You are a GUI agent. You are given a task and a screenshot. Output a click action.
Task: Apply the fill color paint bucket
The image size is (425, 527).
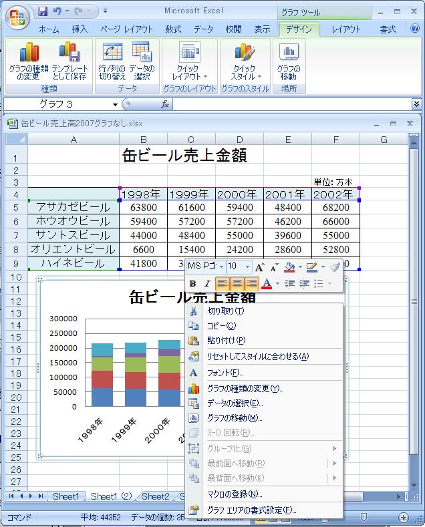pos(290,267)
